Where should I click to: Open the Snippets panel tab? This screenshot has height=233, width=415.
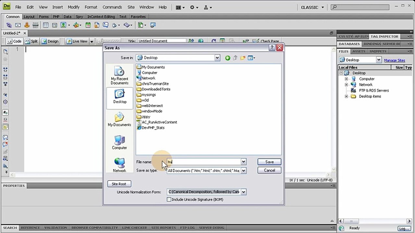378,51
